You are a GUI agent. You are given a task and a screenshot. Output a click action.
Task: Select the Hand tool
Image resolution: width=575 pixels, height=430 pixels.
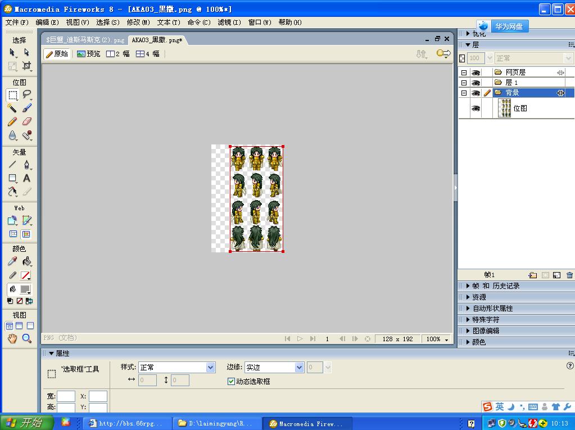[12, 339]
